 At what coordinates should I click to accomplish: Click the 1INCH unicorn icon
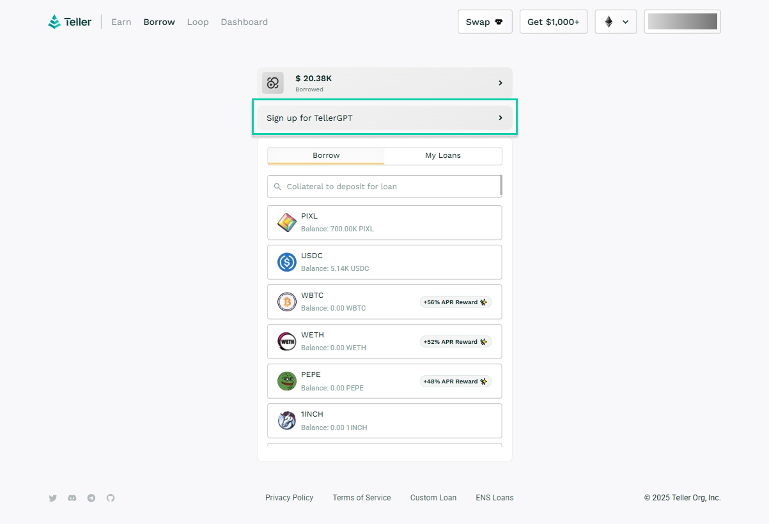pos(287,420)
